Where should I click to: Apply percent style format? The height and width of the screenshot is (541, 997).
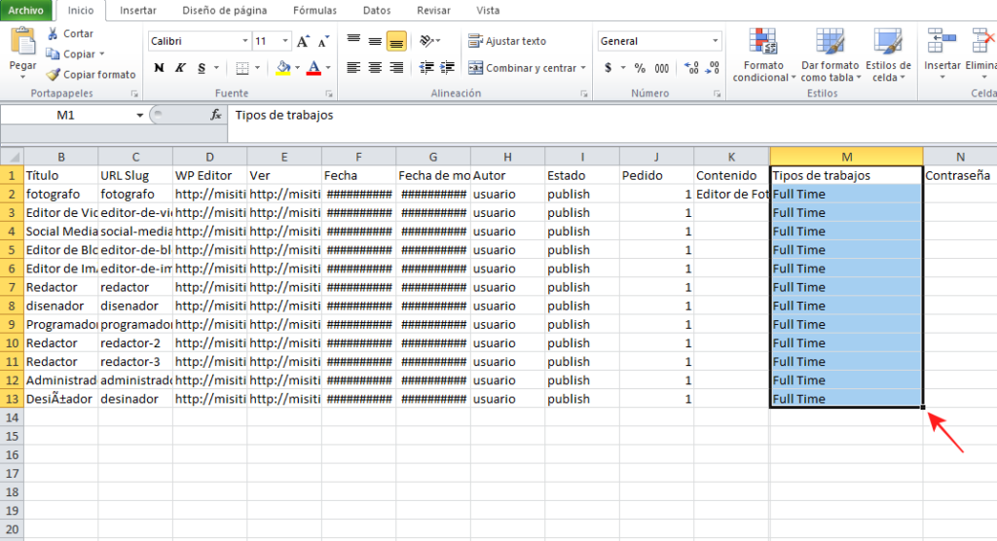coord(640,67)
